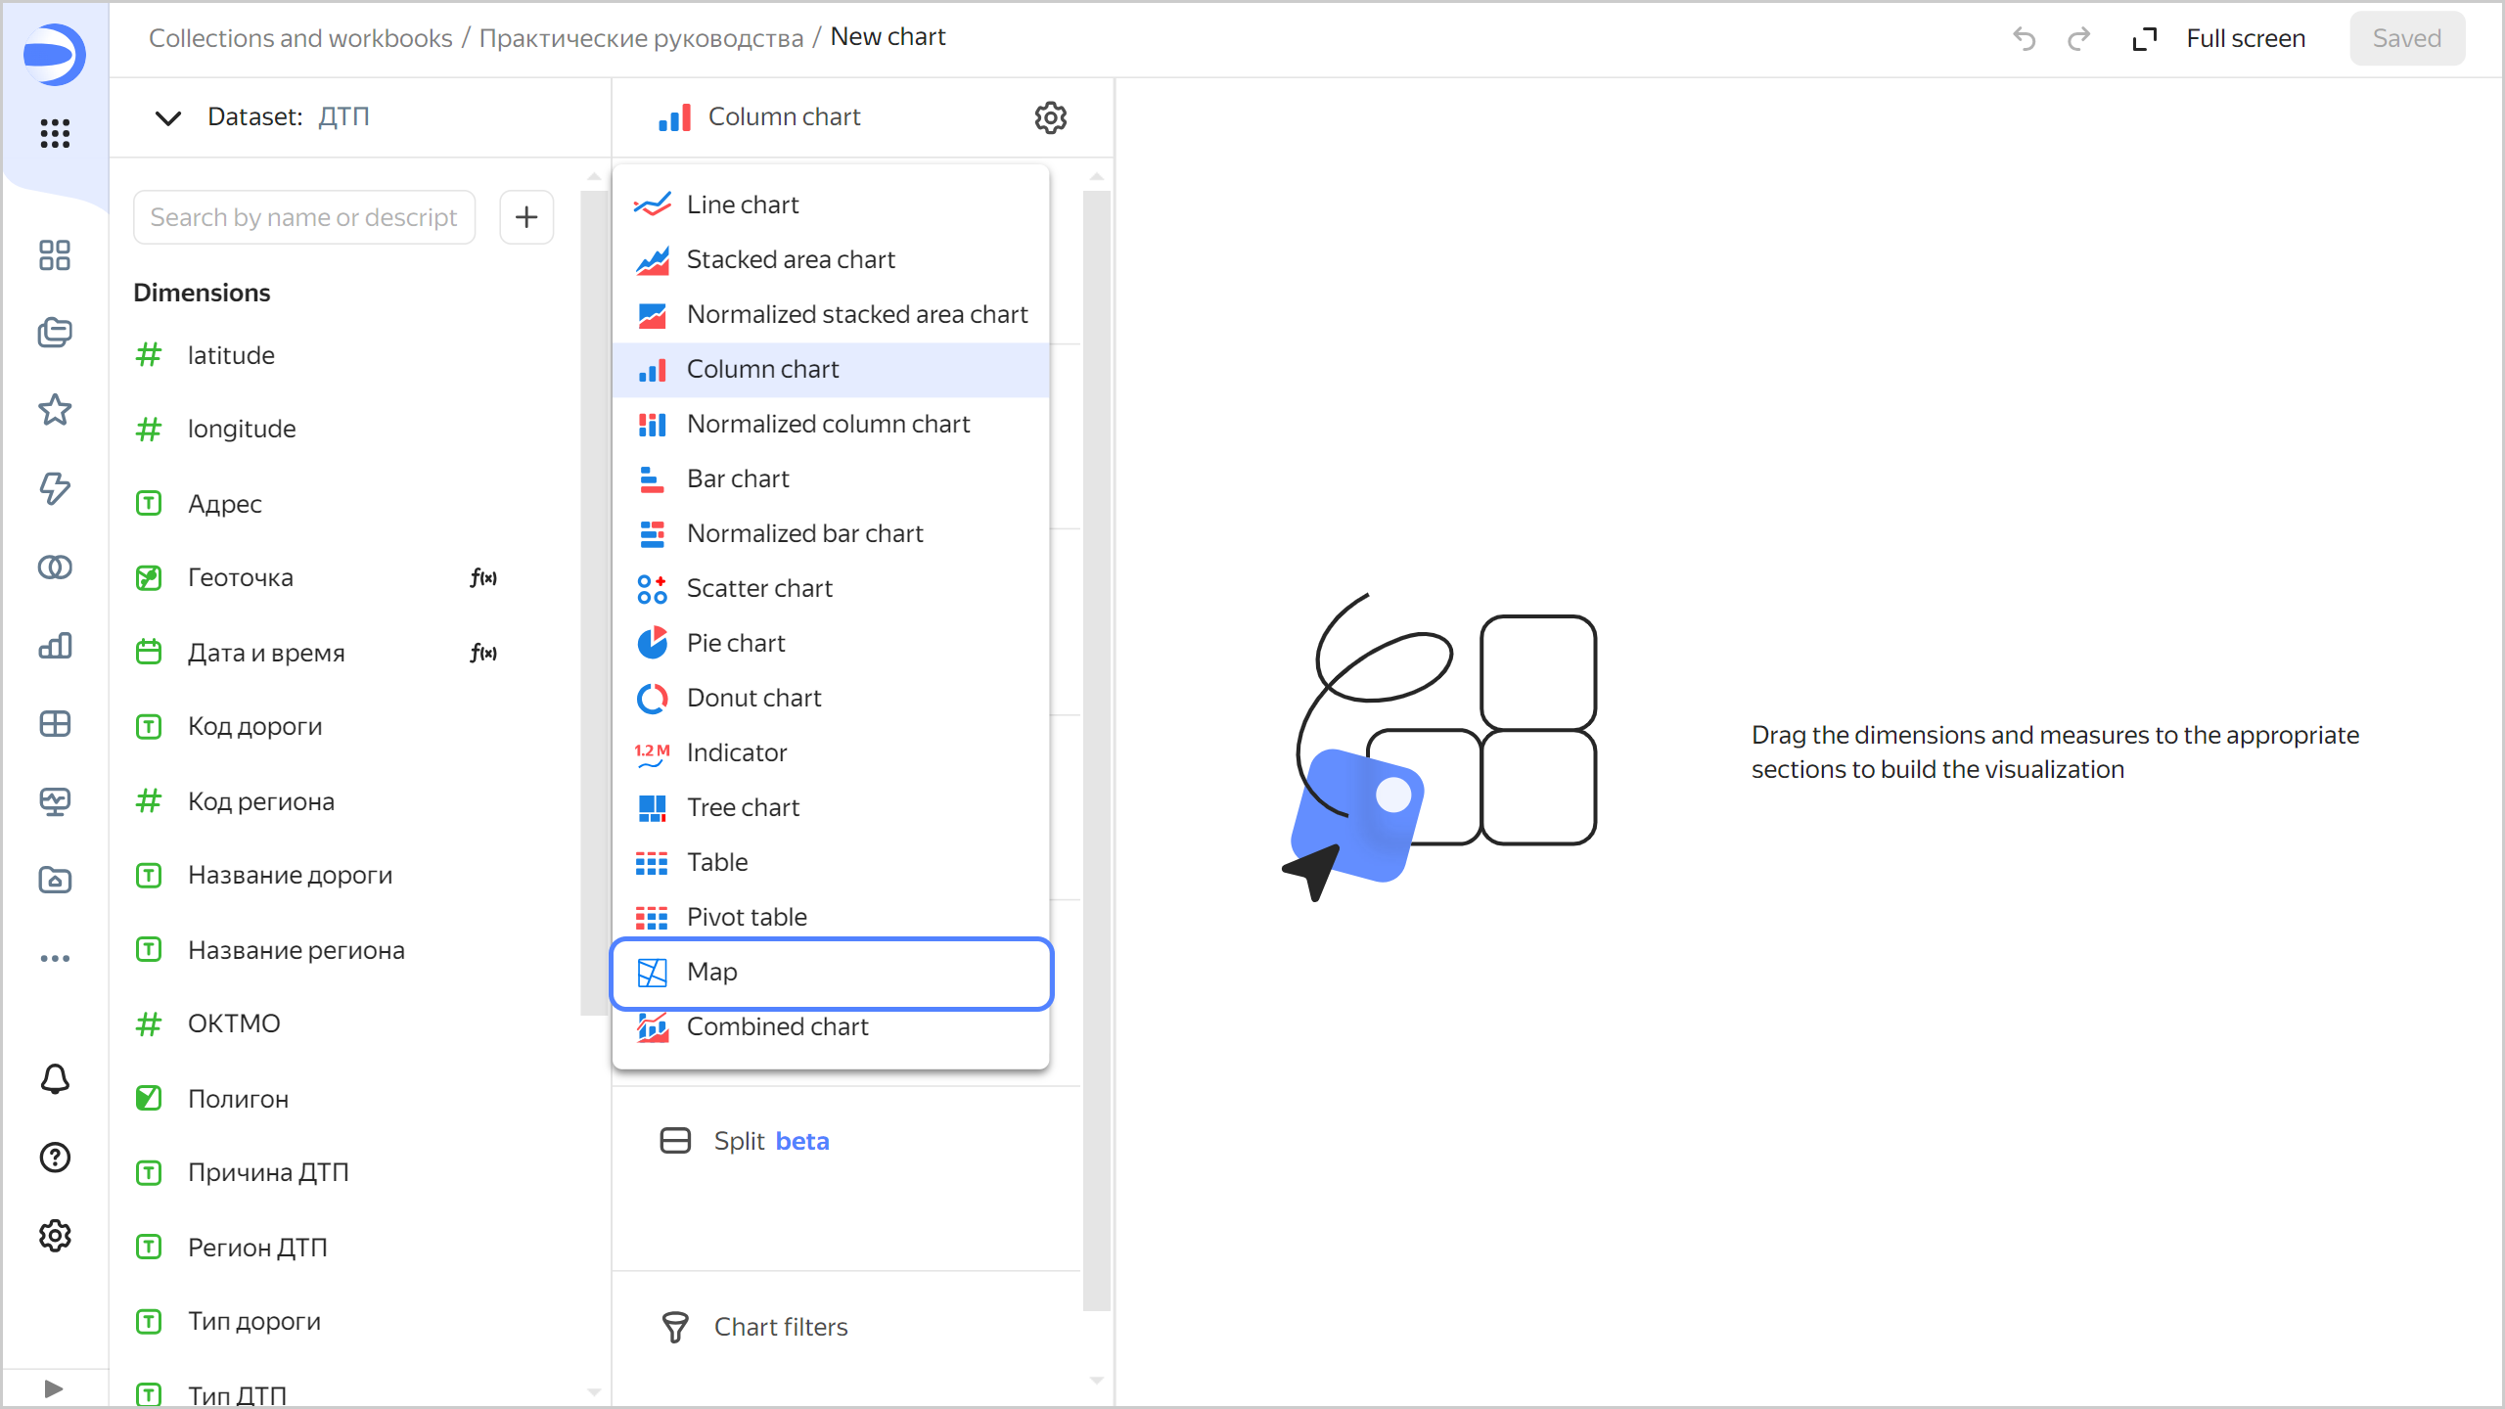
Task: Toggle the Column chart type dropdown
Action: coord(783,117)
